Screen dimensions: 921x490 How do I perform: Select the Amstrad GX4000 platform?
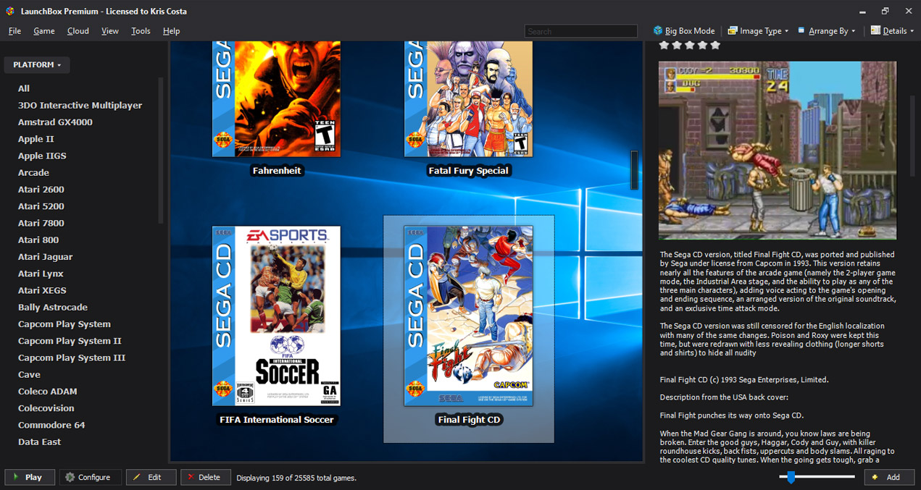(x=55, y=122)
